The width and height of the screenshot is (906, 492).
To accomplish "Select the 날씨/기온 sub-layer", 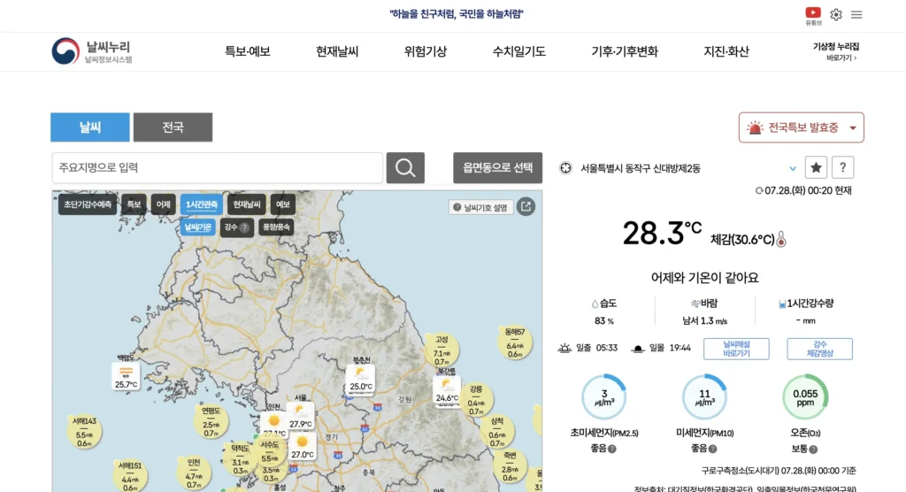I will (x=197, y=227).
